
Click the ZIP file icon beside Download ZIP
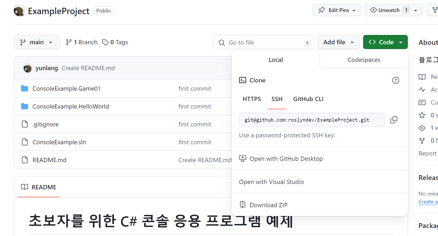(x=243, y=205)
